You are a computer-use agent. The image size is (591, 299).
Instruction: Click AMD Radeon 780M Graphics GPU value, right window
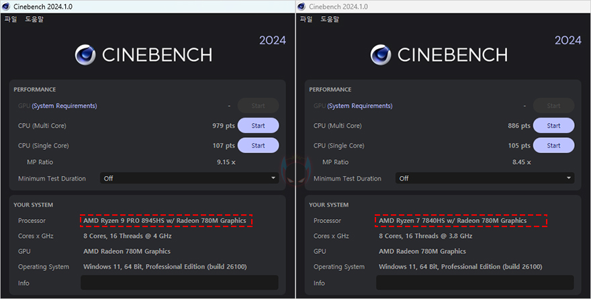point(422,251)
